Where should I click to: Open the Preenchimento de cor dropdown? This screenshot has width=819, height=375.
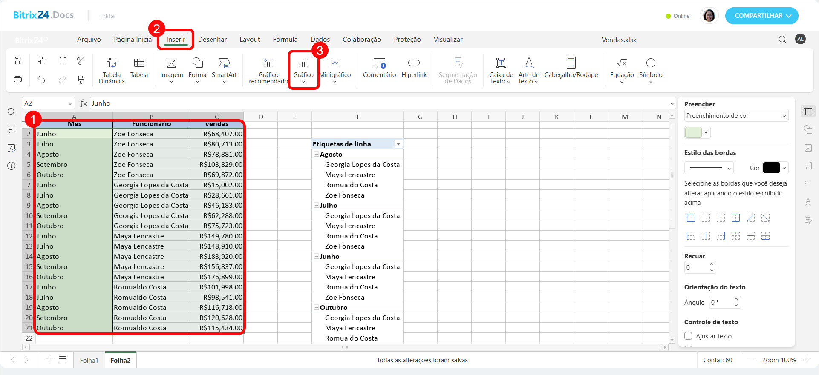click(x=736, y=116)
